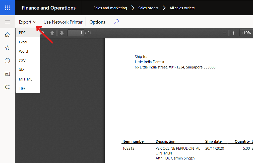Image resolution: width=253 pixels, height=163 pixels.
Task: Select 'Attn : Dr. Garmin Singzh' text
Action: pyautogui.click(x=175, y=158)
